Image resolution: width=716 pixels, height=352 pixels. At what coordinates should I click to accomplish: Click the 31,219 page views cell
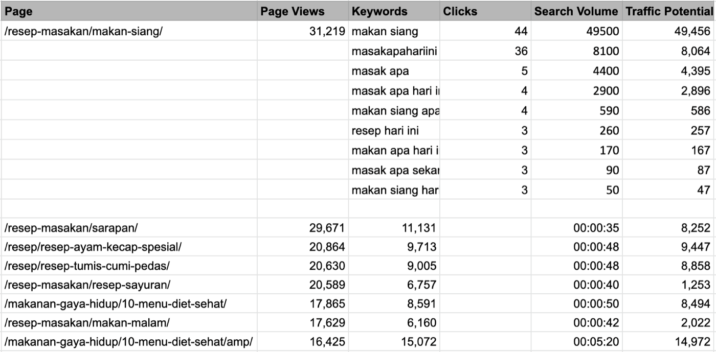(x=303, y=31)
